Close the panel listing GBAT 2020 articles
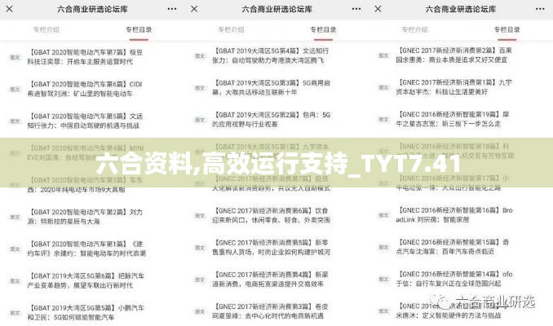553x326 pixels. (10, 9)
